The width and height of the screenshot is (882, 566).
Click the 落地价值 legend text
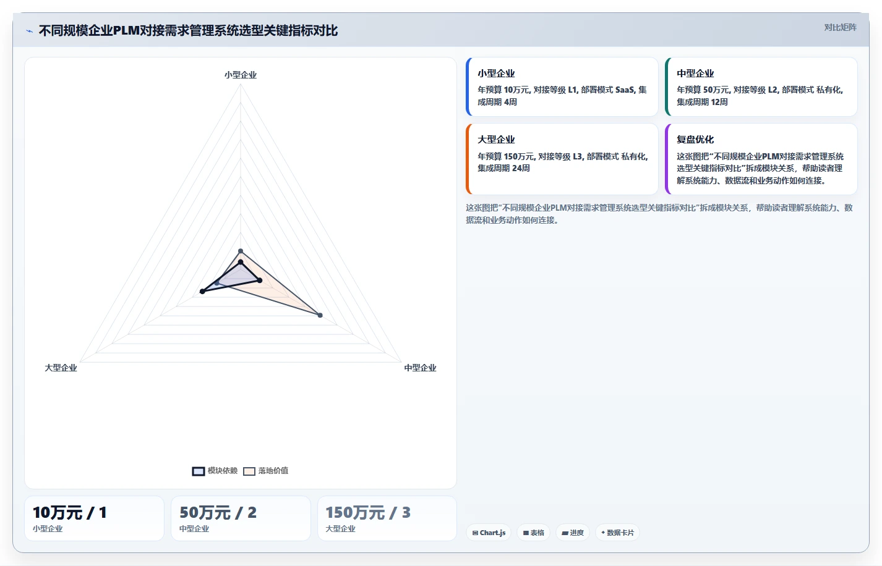[273, 471]
